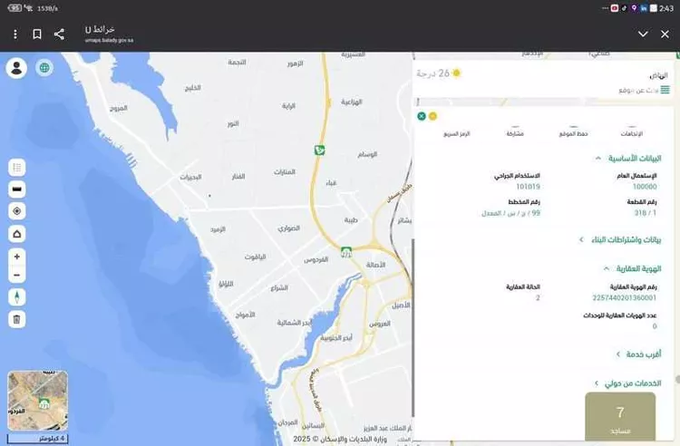680x446 pixels.
Task: Click the Maps pin icon in status bar
Action: (634, 8)
